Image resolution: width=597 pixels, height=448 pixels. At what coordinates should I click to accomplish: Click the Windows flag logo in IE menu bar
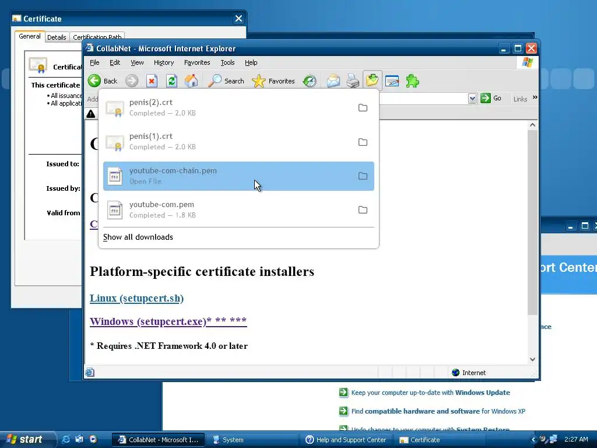click(528, 62)
